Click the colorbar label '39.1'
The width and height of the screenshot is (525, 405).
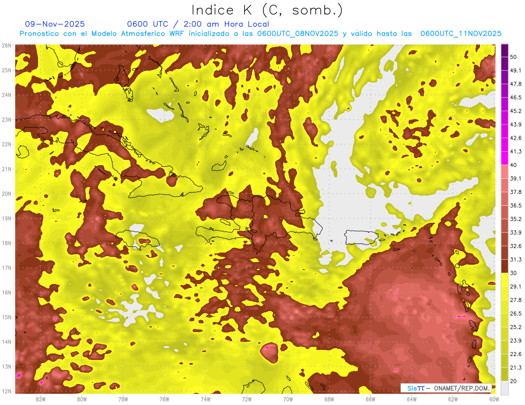point(516,179)
